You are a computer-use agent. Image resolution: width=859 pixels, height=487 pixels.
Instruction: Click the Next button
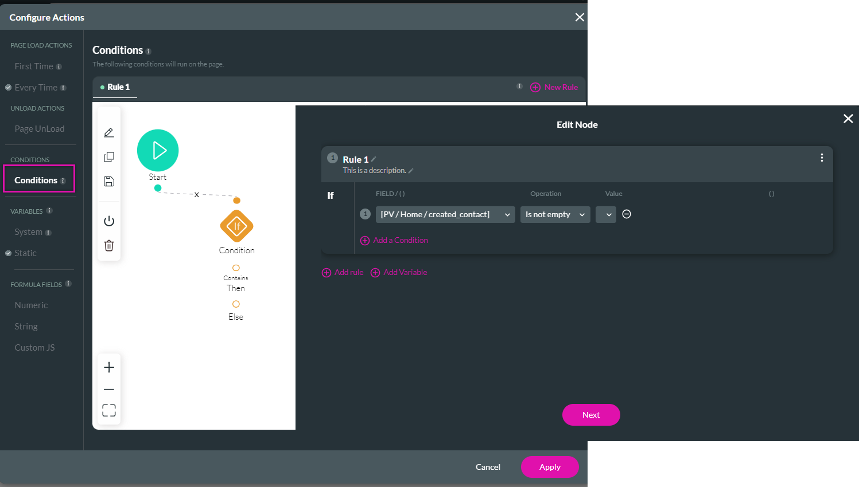point(591,415)
